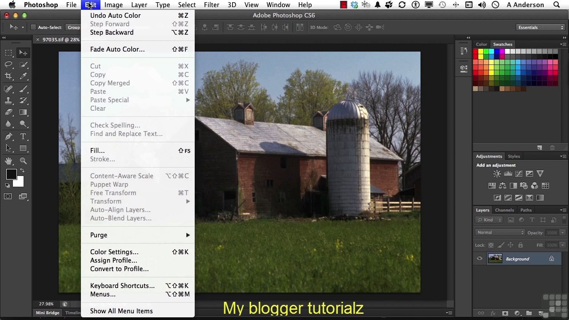Screen dimensions: 569x320
Task: Select the Zoom tool
Action: click(23, 161)
